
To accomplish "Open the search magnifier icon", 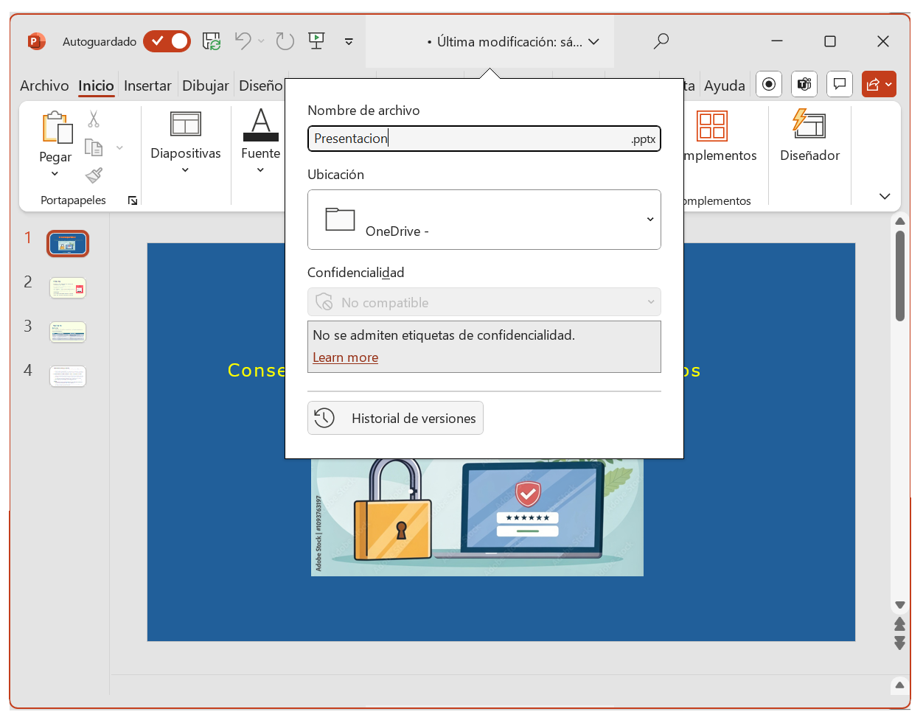I will [661, 41].
